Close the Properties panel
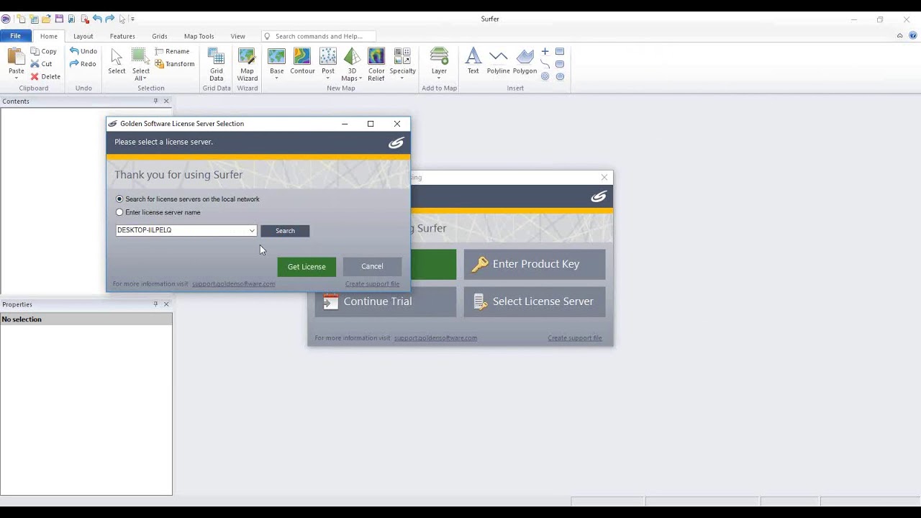 (166, 304)
